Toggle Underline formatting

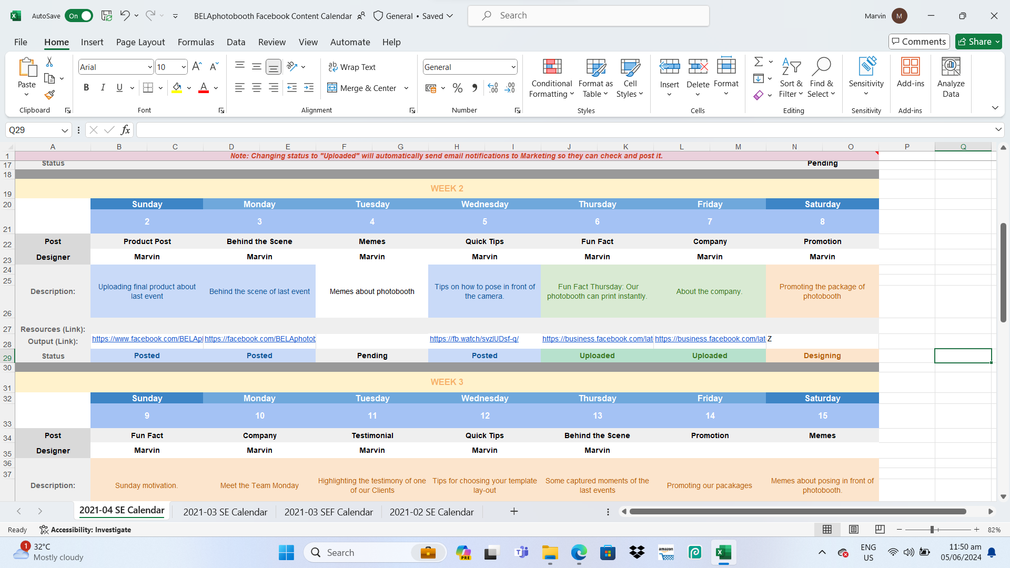click(x=119, y=88)
